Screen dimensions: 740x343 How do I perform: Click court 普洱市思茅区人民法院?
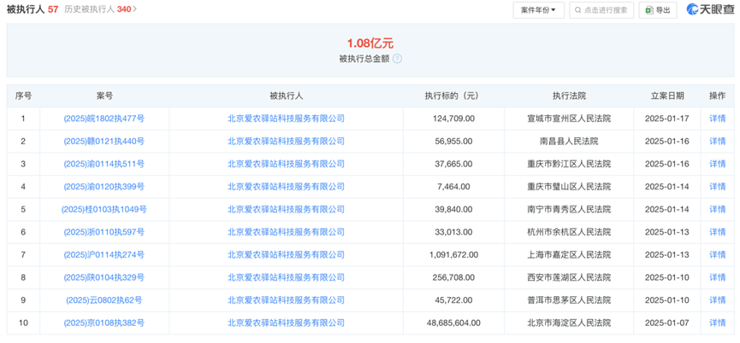click(x=569, y=300)
